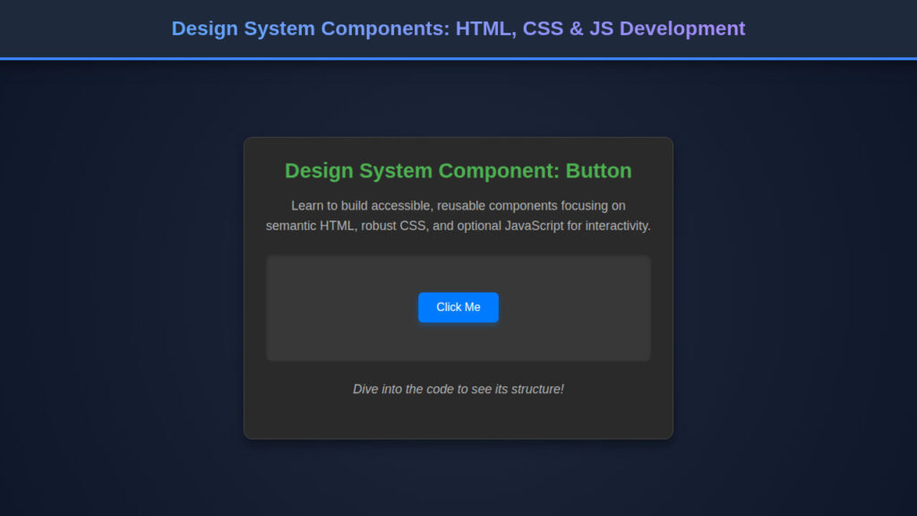The height and width of the screenshot is (516, 917).
Task: Click the blue divider line under the header
Action: pyautogui.click(x=458, y=58)
